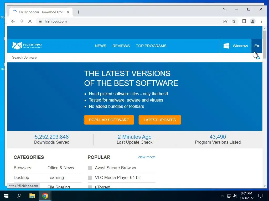The image size is (269, 201).
Task: Click the address bar URL
Action: (x=56, y=21)
